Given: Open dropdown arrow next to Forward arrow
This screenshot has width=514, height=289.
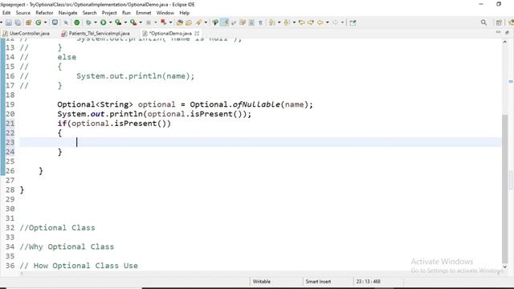Looking at the screenshot, I should tap(343, 22).
